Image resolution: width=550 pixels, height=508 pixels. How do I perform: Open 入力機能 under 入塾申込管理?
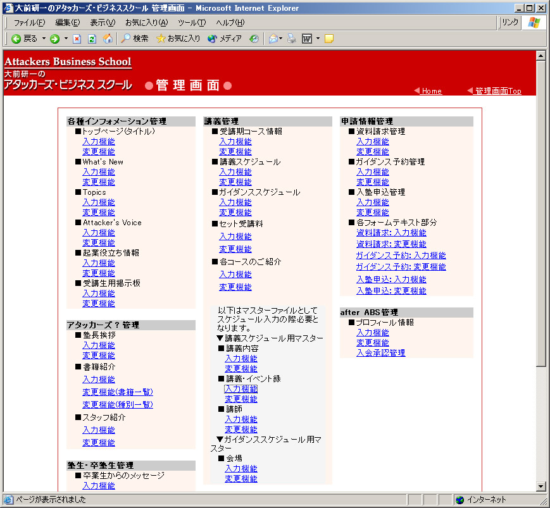point(373,202)
